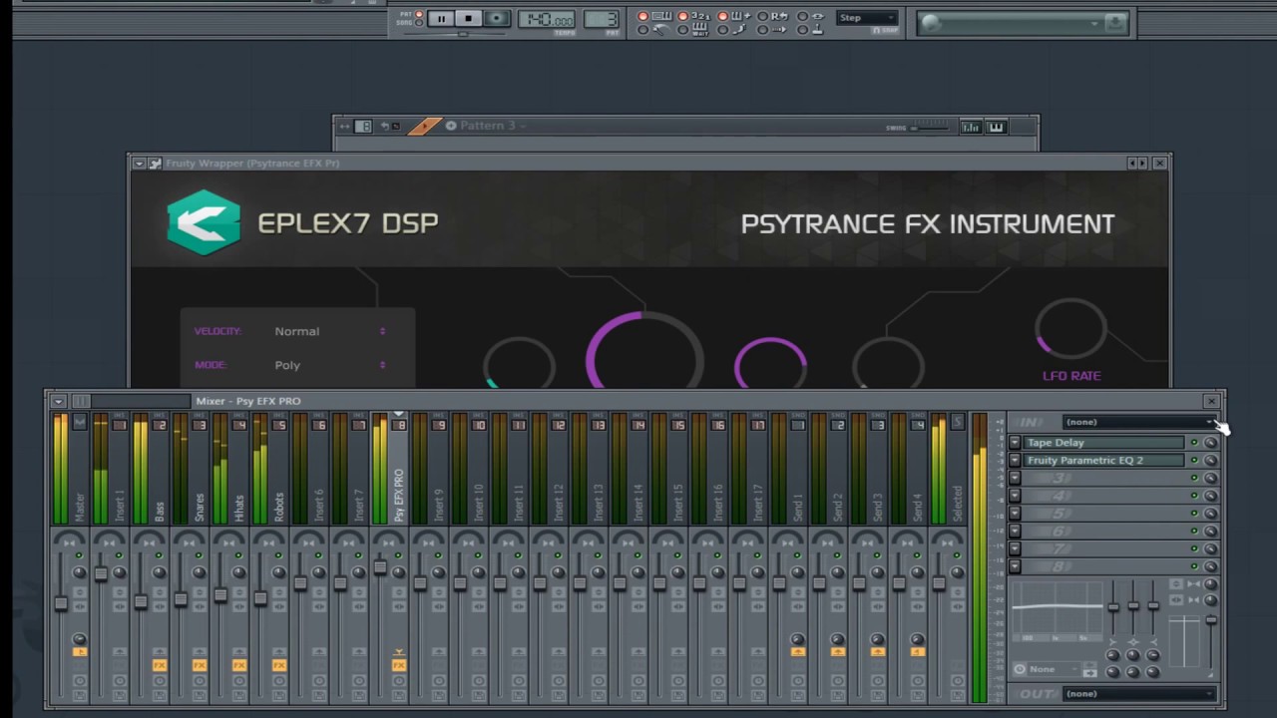Open the mixer OUT output dropdown

[1138, 694]
